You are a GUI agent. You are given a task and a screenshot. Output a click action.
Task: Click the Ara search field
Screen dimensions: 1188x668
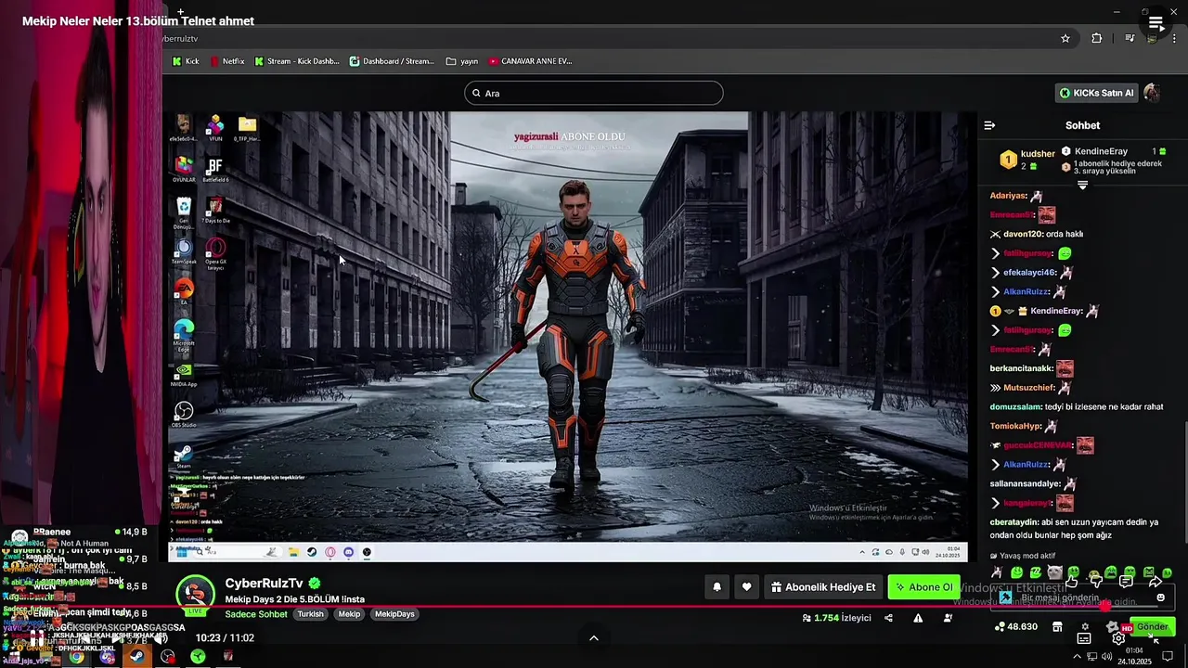(x=594, y=93)
